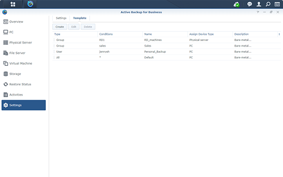This screenshot has width=283, height=177.
Task: Click the Edit button
Action: tap(74, 27)
